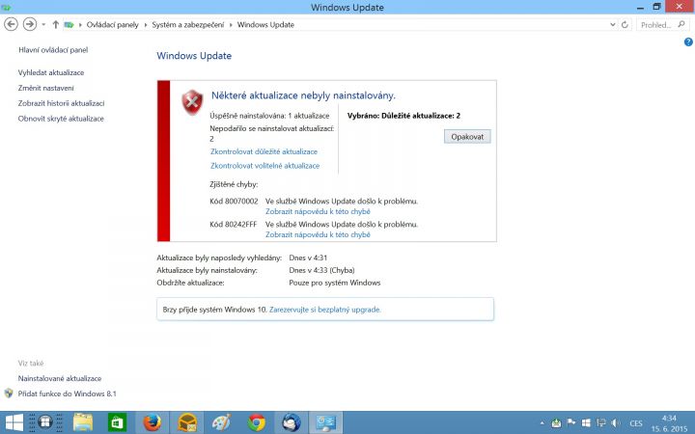Open Hlavní ovládací panel link

click(x=53, y=50)
